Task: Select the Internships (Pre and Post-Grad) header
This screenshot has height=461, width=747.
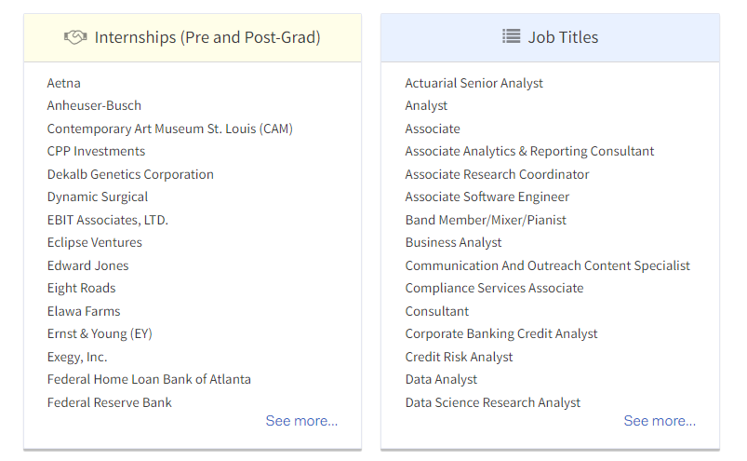Action: 193,37
